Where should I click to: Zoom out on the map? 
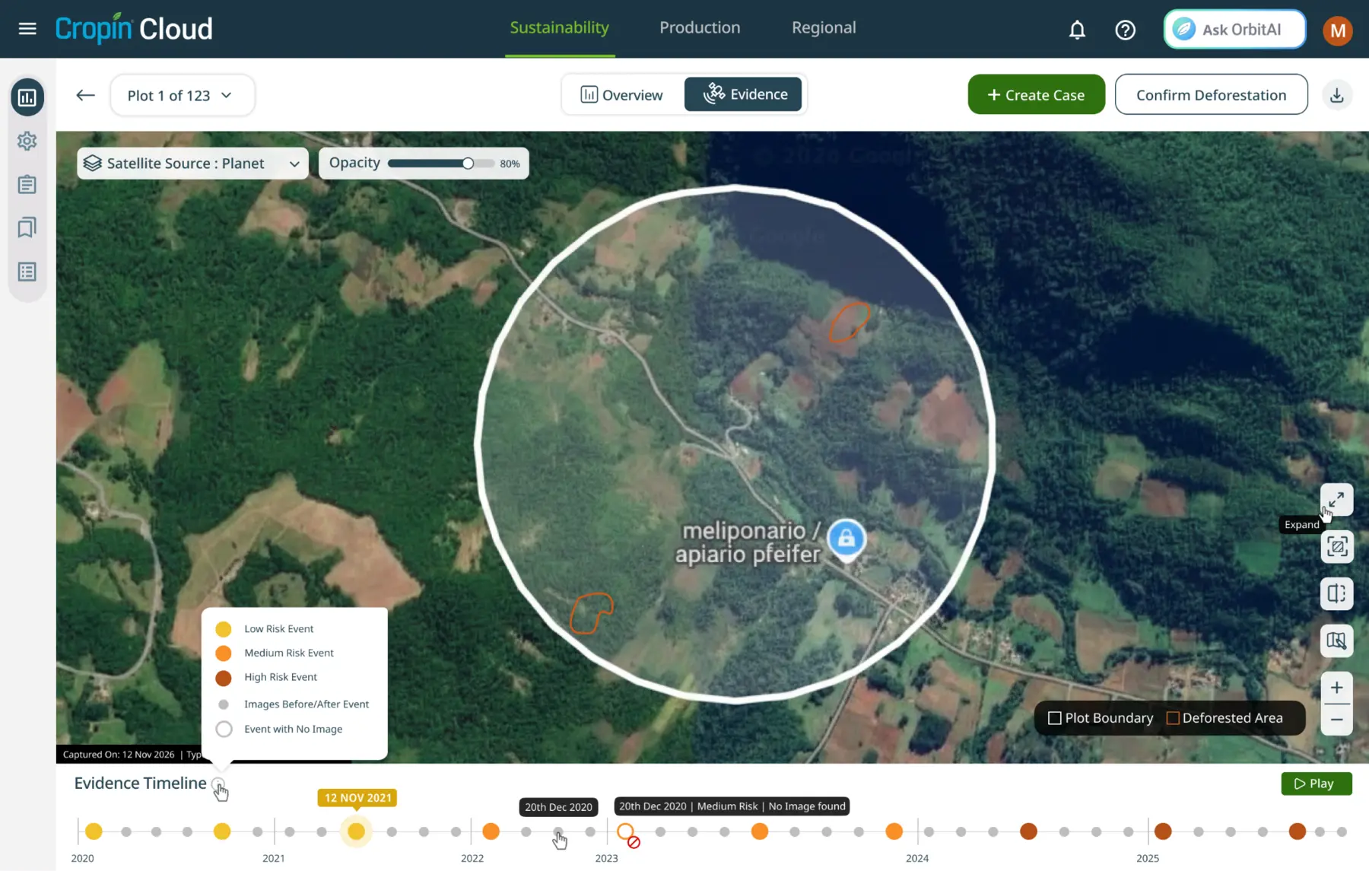[x=1336, y=720]
